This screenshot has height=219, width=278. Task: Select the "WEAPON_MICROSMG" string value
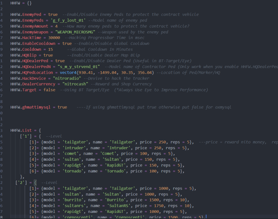click(x=75, y=32)
